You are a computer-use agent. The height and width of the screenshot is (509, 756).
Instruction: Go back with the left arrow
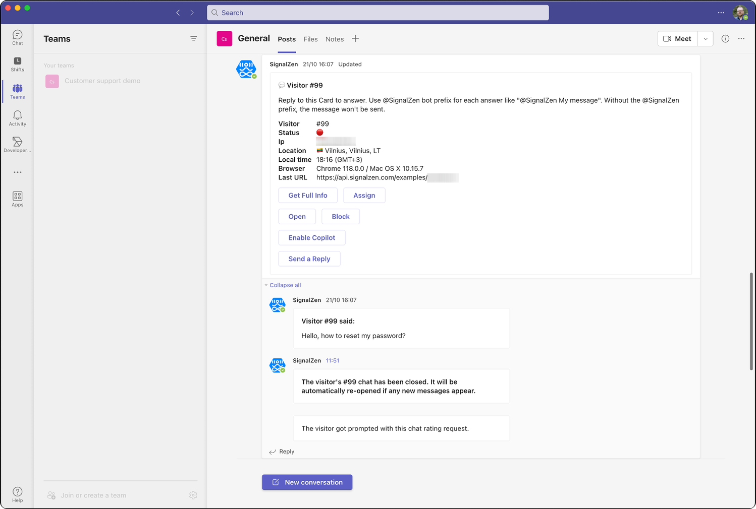(x=178, y=13)
